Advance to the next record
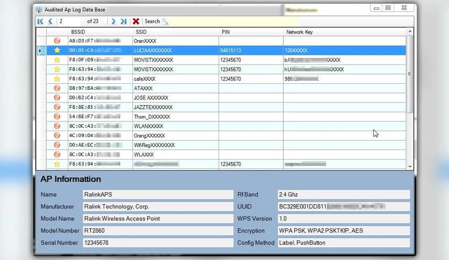Image resolution: width=449 pixels, height=260 pixels. pyautogui.click(x=113, y=21)
